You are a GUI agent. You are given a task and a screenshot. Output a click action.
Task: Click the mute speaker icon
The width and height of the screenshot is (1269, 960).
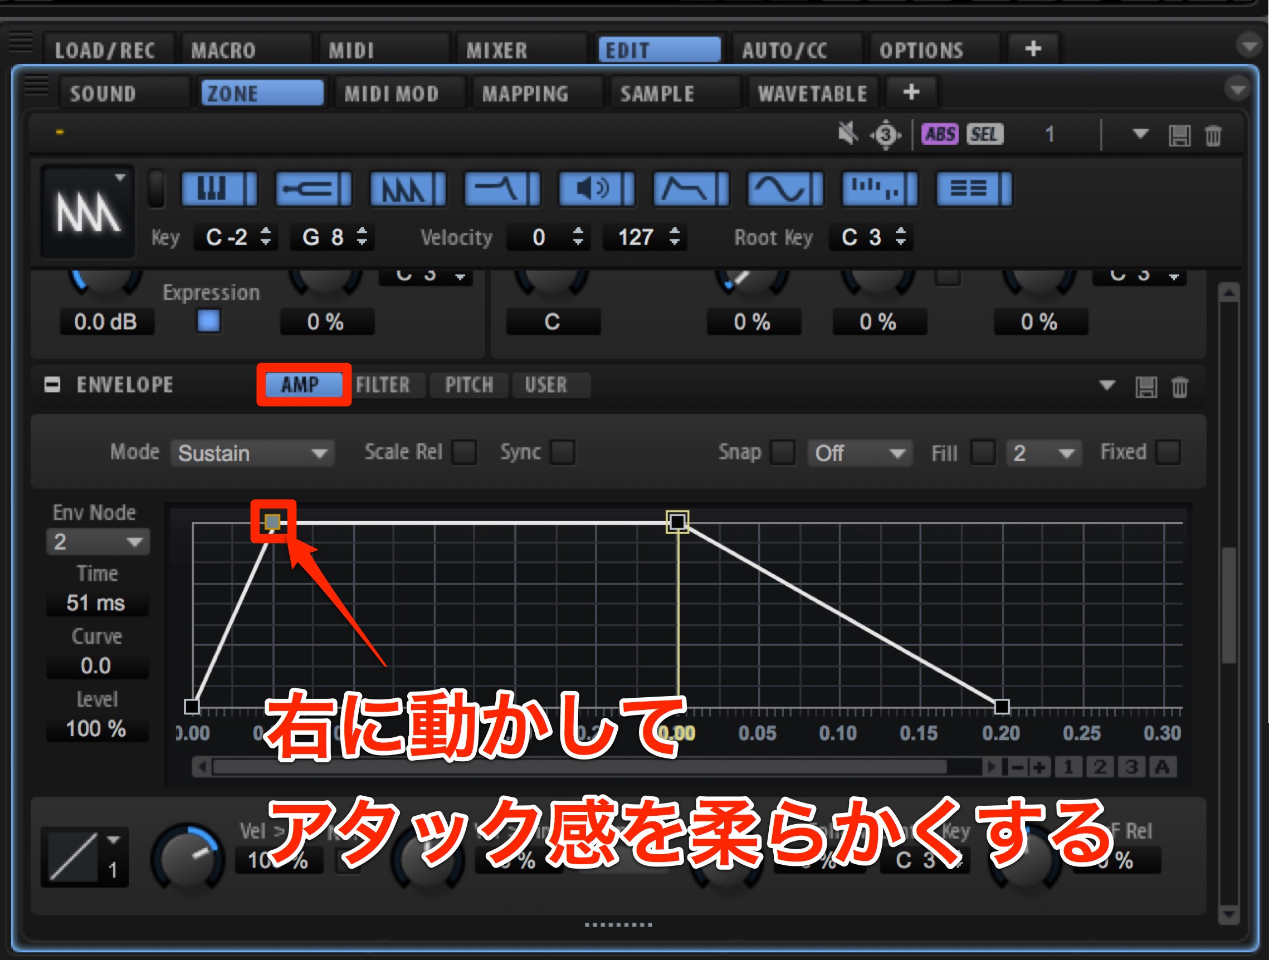click(848, 134)
